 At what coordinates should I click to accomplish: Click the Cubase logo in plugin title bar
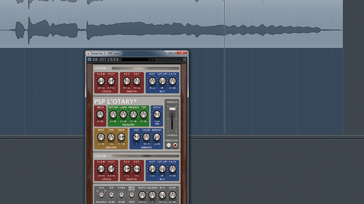click(89, 53)
